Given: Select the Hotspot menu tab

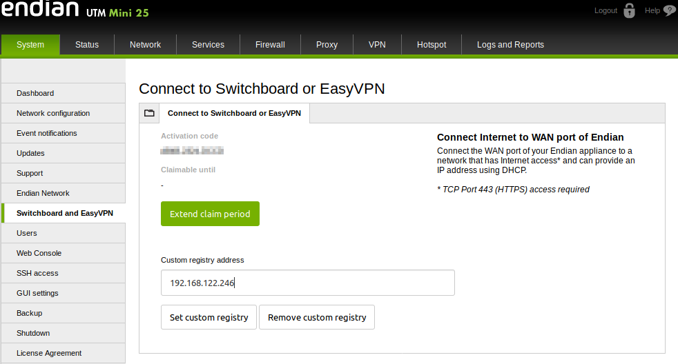Looking at the screenshot, I should point(432,45).
